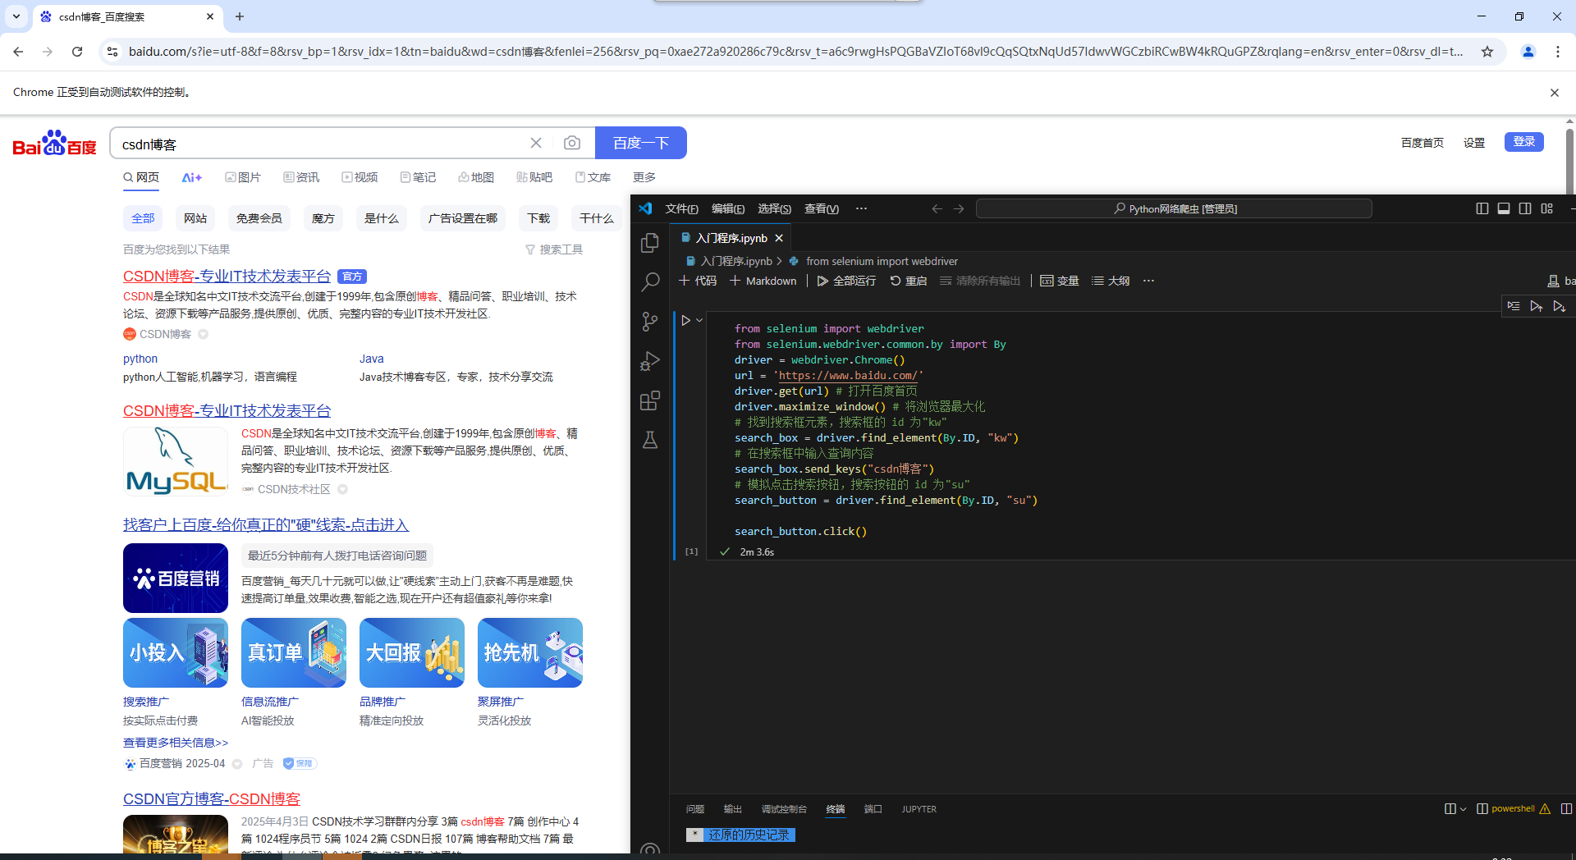Expand run cell options chevron
This screenshot has height=860, width=1576.
tap(699, 321)
